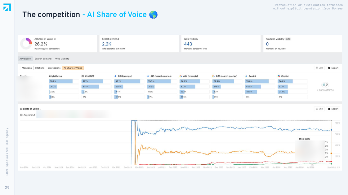Click the Export button of the platforms table
Screen dimensions: 348x195
333,68
